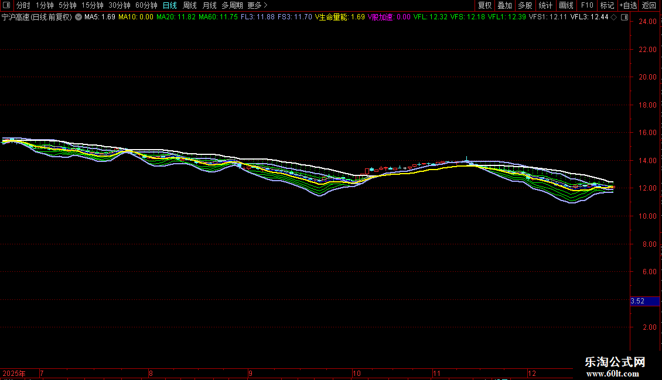Screen dimensions: 662x380
Task: Open the 多股 multi-stock view
Action: [x=525, y=5]
